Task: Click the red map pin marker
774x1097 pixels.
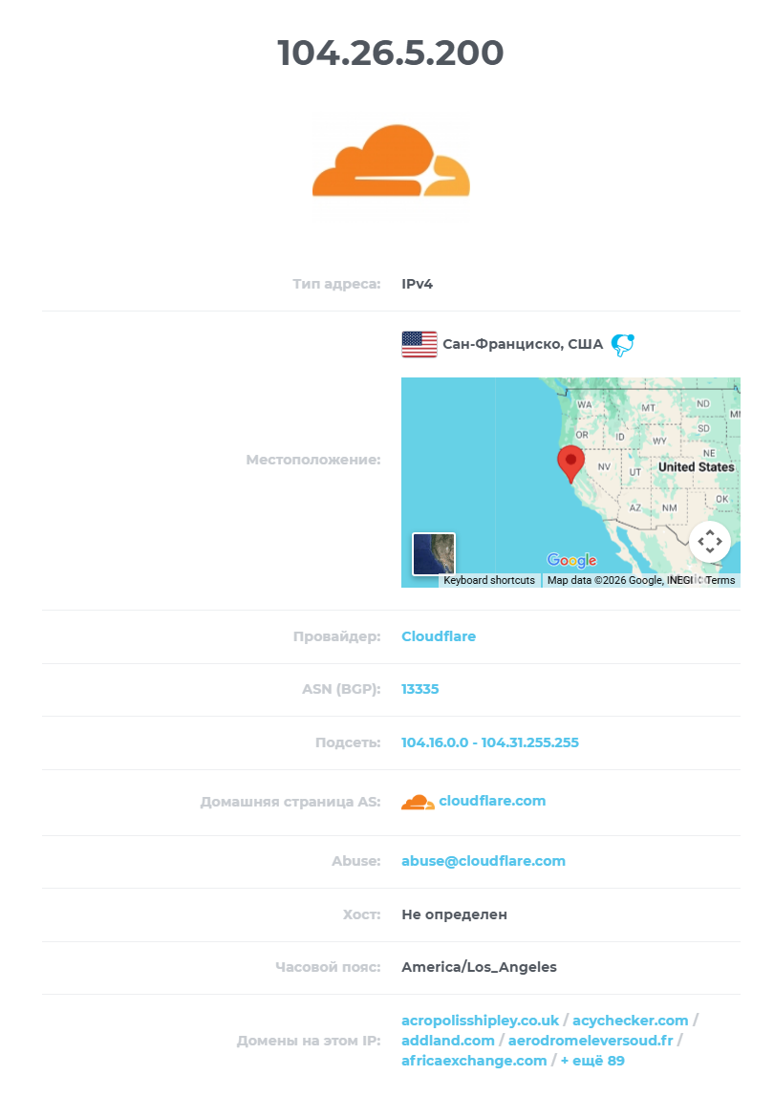Action: point(571,463)
